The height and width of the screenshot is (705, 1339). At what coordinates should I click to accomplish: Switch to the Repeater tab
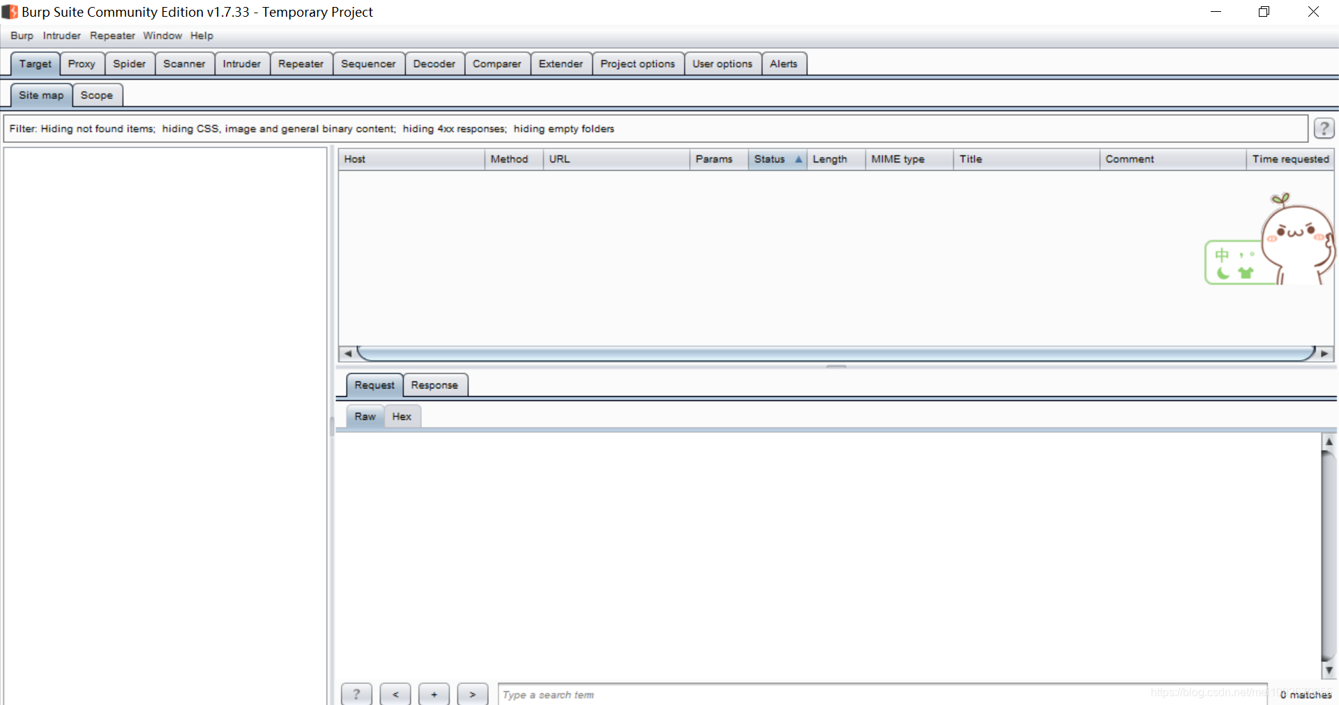[301, 63]
